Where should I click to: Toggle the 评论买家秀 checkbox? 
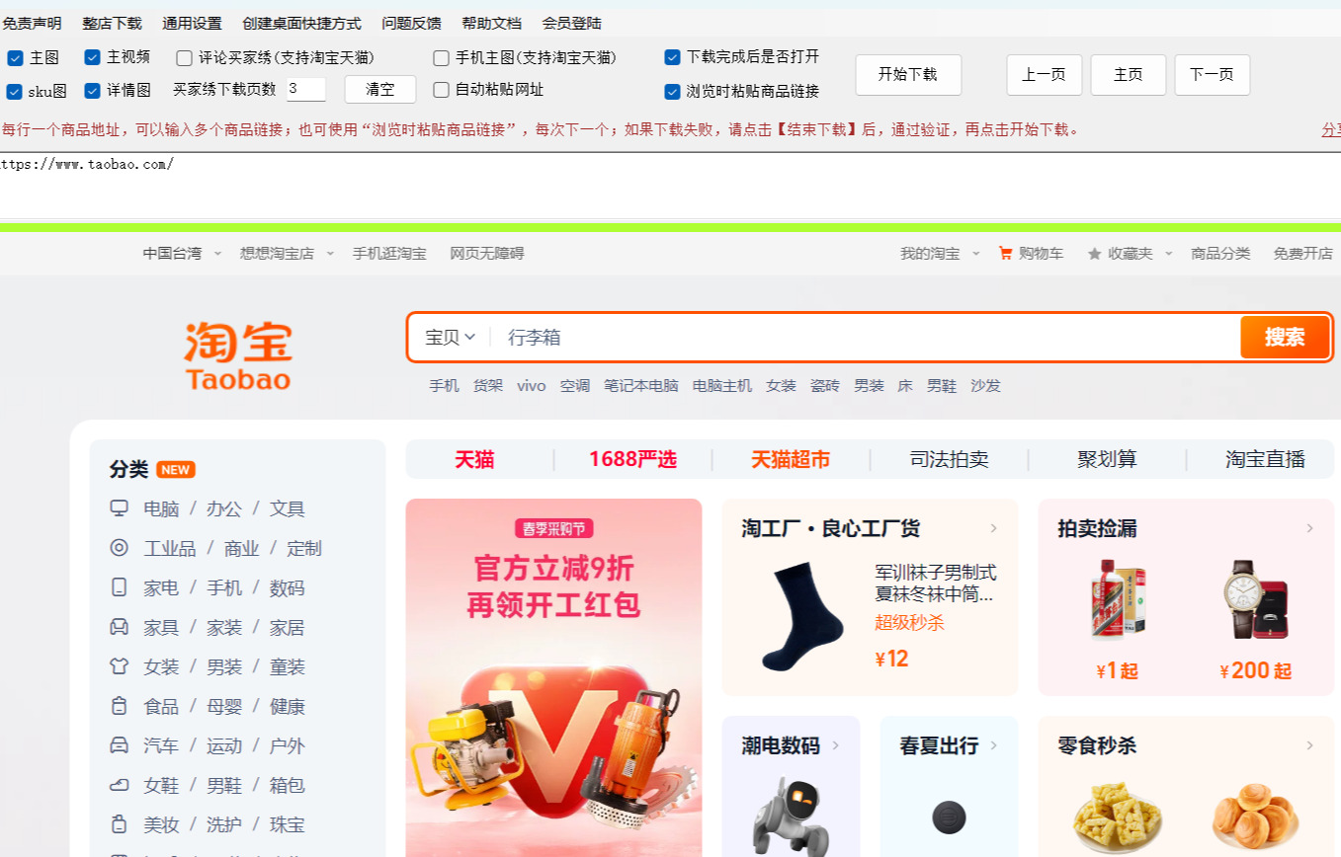tap(185, 57)
